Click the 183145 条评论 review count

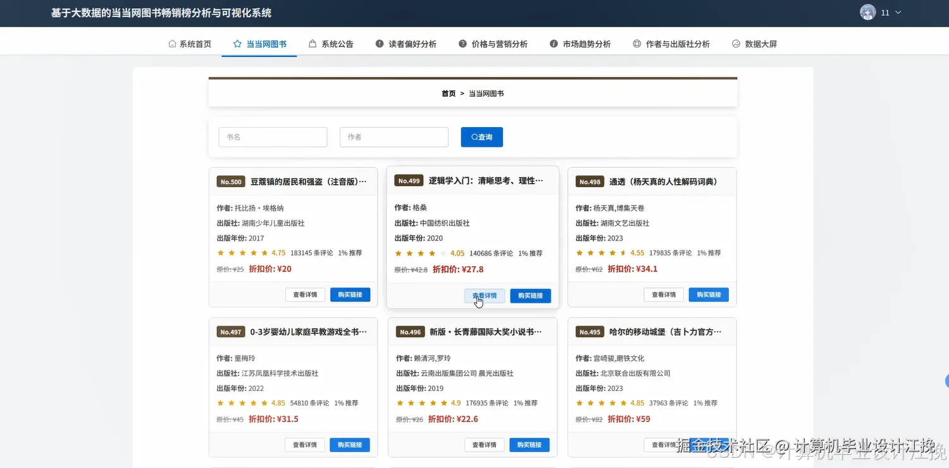(312, 253)
